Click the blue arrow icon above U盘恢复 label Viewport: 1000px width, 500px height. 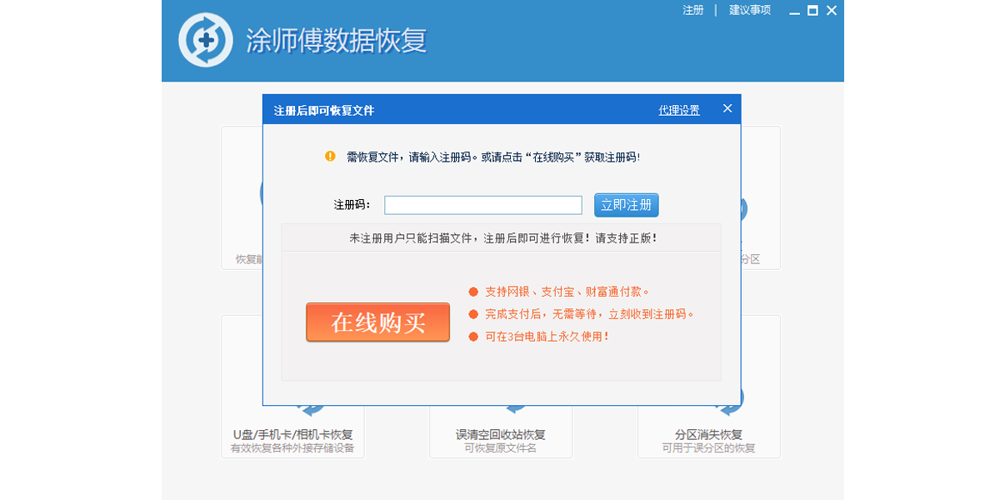coord(312,410)
